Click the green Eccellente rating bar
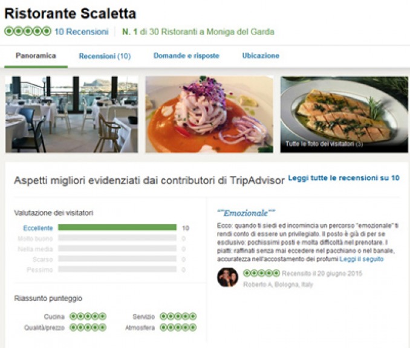 coord(117,227)
